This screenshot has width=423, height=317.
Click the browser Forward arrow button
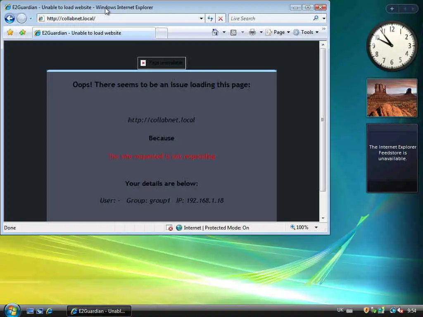point(22,18)
